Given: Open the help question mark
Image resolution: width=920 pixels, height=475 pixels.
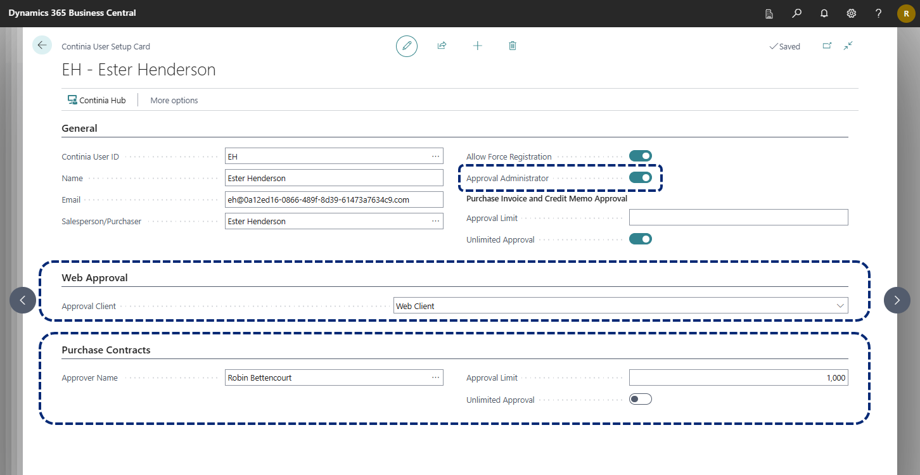Looking at the screenshot, I should click(879, 13).
